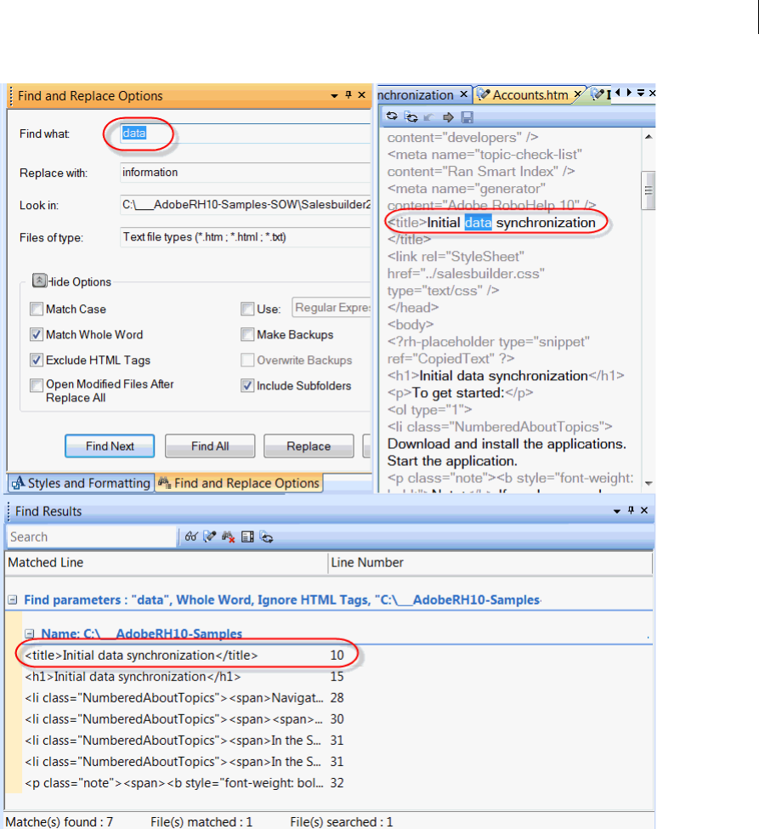759x829 pixels.
Task: Click the save floppy icon in editor toolbar
Action: pyautogui.click(x=467, y=116)
